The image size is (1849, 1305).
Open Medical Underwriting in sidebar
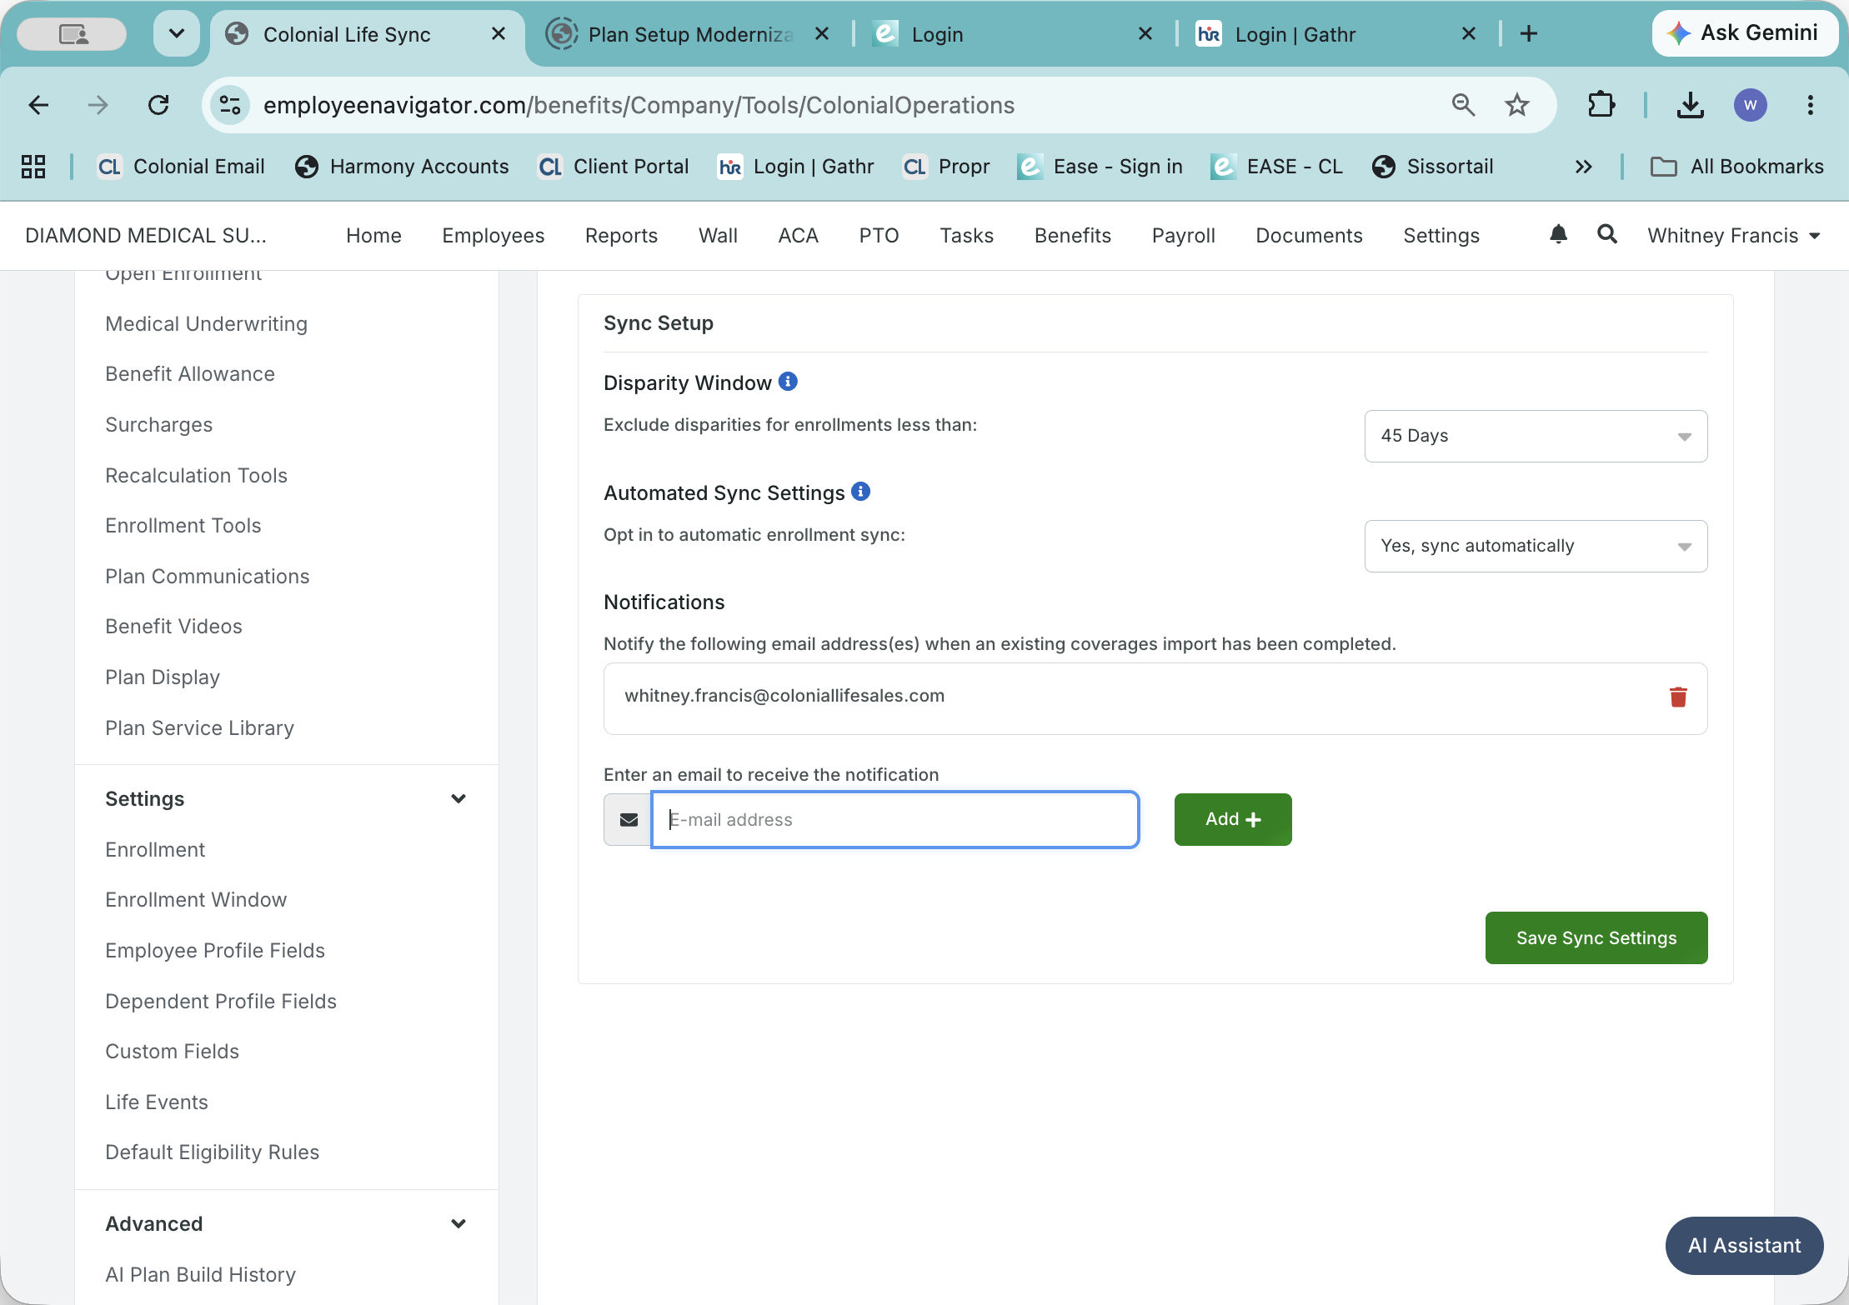coord(206,324)
